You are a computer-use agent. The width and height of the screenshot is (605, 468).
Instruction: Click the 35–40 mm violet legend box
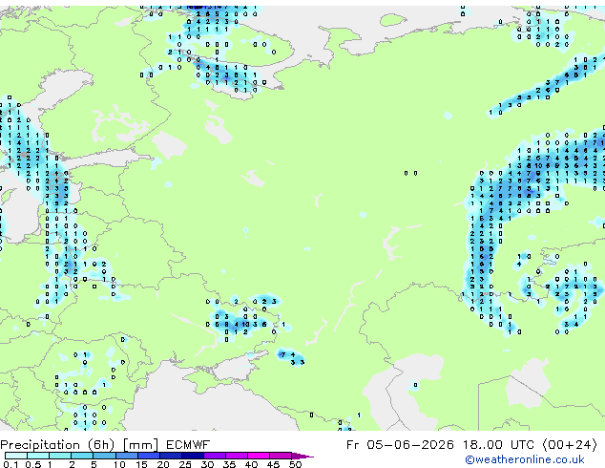click(x=237, y=456)
